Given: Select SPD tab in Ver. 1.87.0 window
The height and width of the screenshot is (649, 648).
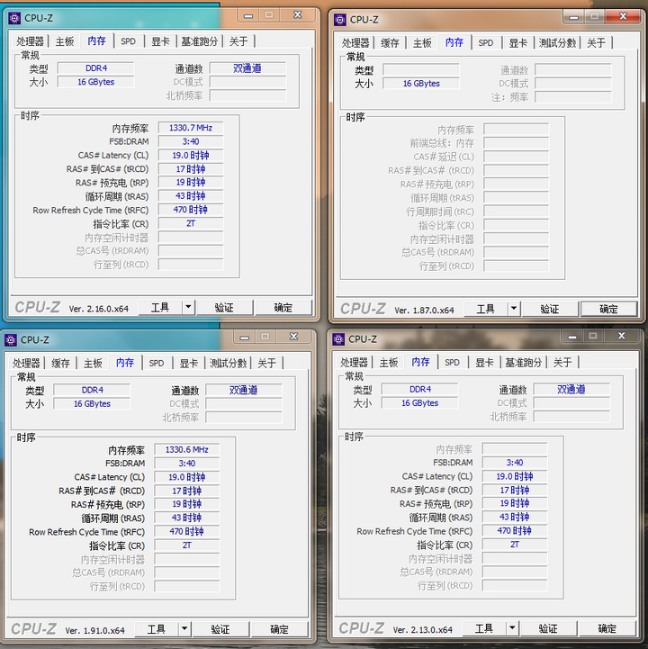Looking at the screenshot, I should [x=486, y=43].
